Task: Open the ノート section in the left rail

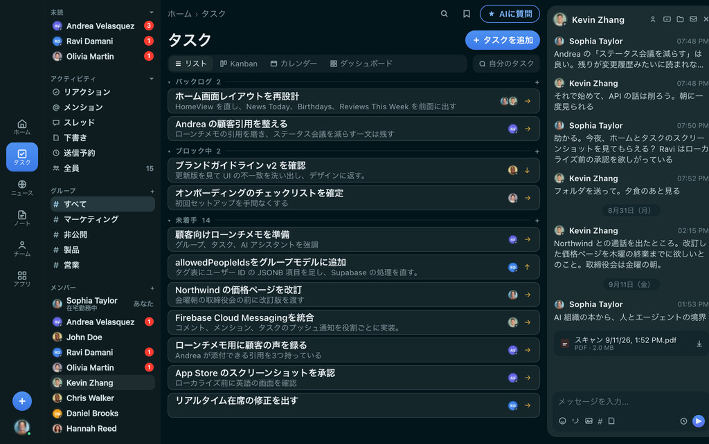Action: [21, 218]
